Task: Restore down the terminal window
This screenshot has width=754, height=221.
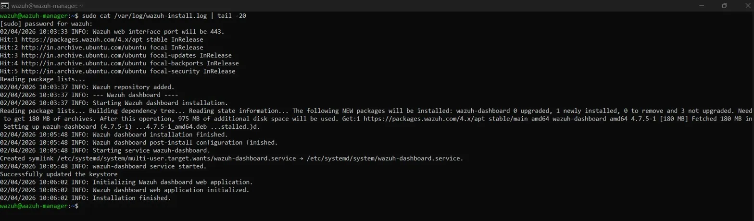Action: click(724, 5)
